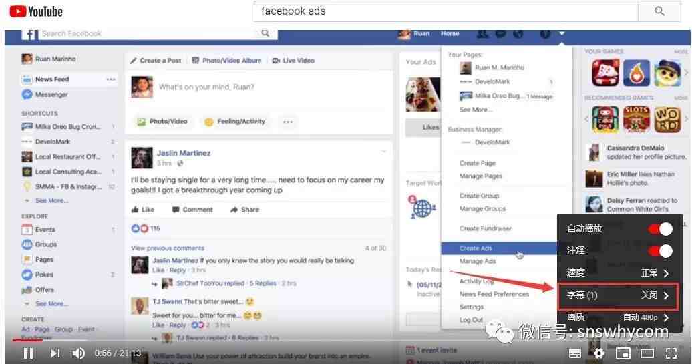
Task: Open View previous comments link
Action: tap(168, 248)
